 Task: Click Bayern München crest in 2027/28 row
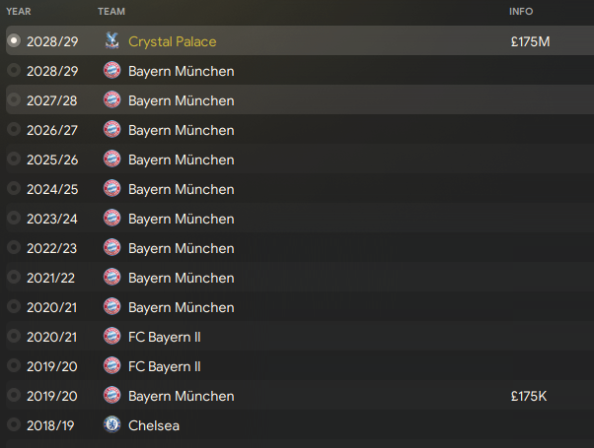click(112, 100)
